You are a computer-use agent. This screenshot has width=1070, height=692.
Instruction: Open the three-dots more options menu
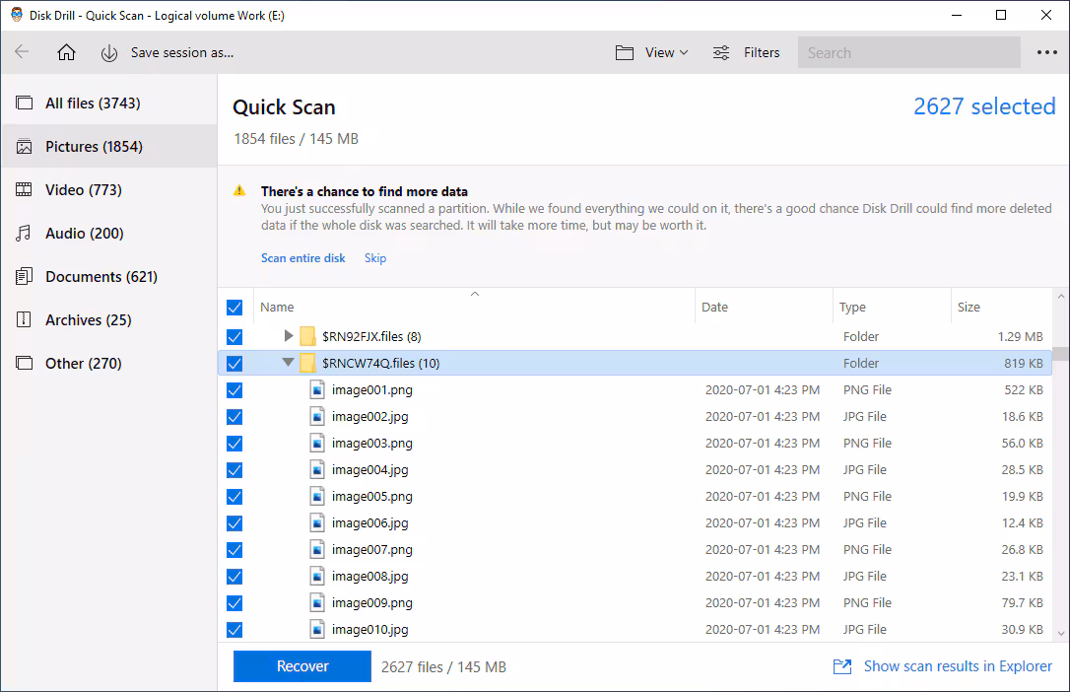[1046, 52]
